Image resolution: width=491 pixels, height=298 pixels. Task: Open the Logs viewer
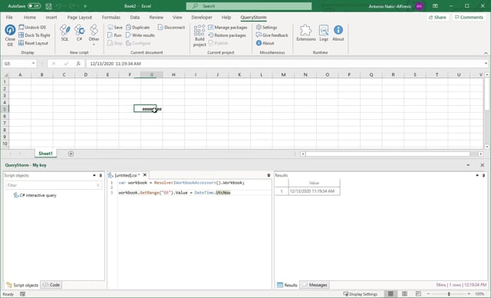pyautogui.click(x=324, y=33)
